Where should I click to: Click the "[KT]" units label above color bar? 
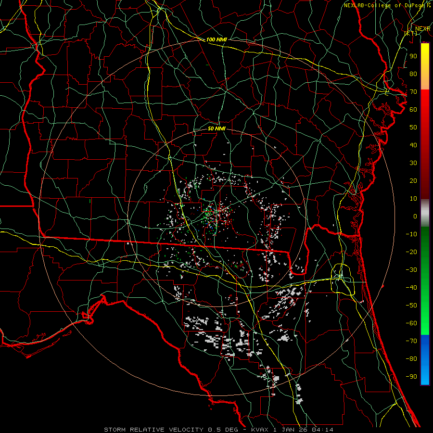pos(411,33)
